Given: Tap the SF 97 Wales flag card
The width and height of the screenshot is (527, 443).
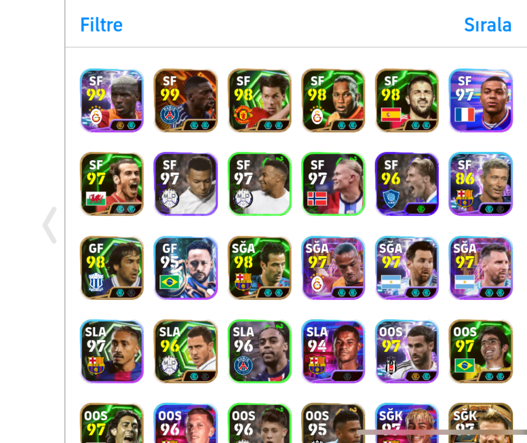Looking at the screenshot, I should 112,184.
